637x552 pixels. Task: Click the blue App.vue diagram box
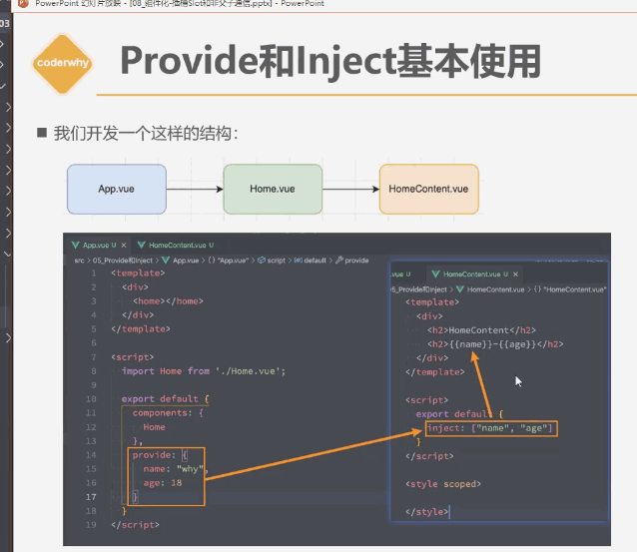click(116, 189)
